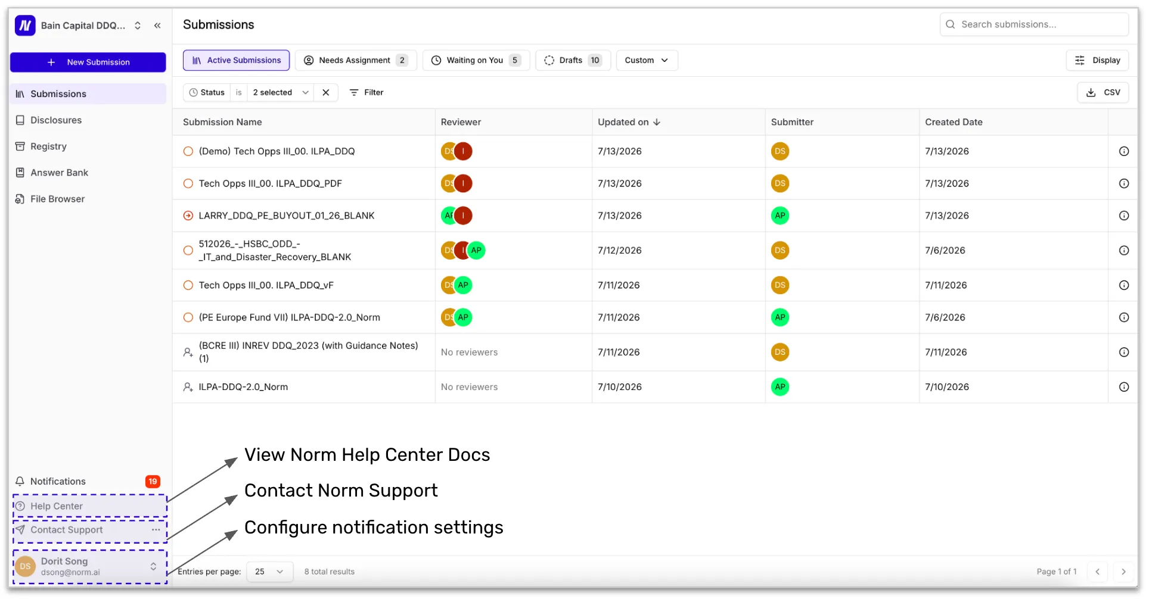Open the Notifications panel
Viewport: 1149px width, 599px height.
88,481
